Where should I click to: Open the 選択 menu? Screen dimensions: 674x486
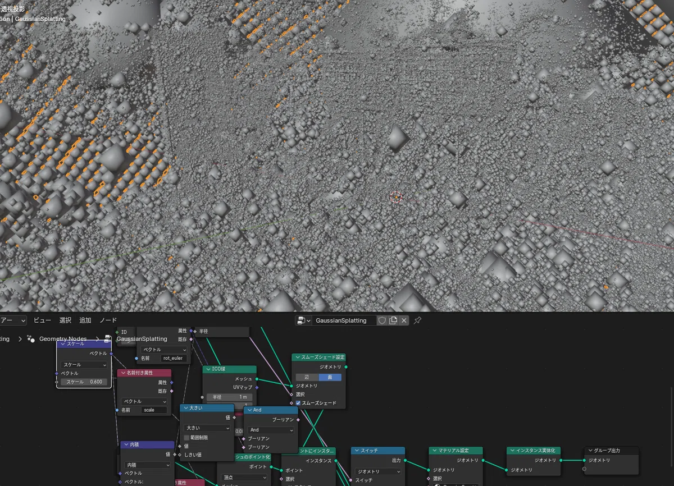click(x=65, y=320)
